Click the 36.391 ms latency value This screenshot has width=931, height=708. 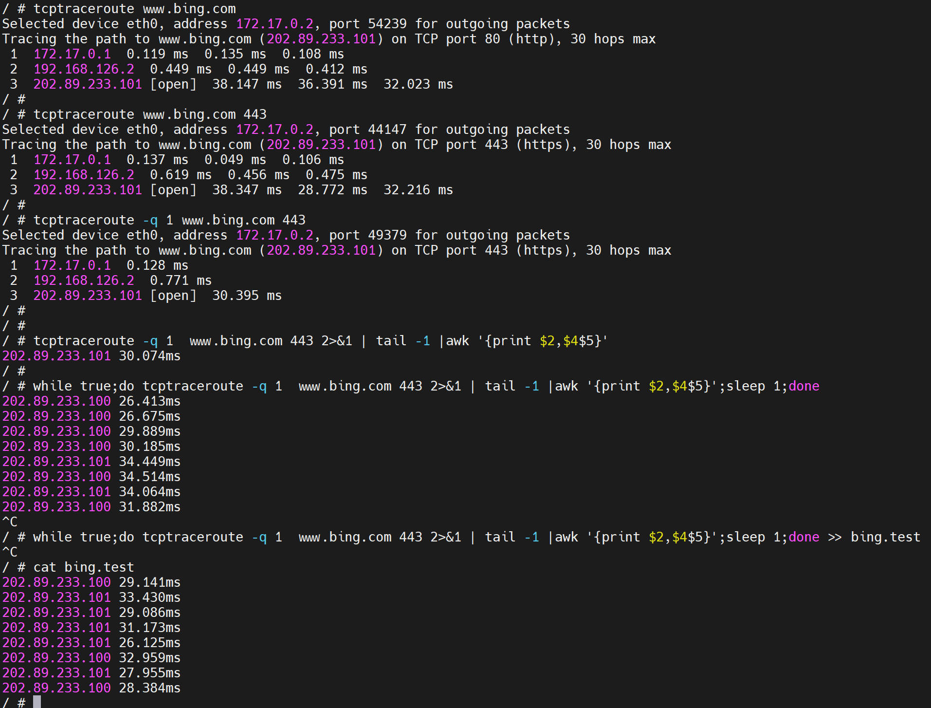(x=332, y=84)
